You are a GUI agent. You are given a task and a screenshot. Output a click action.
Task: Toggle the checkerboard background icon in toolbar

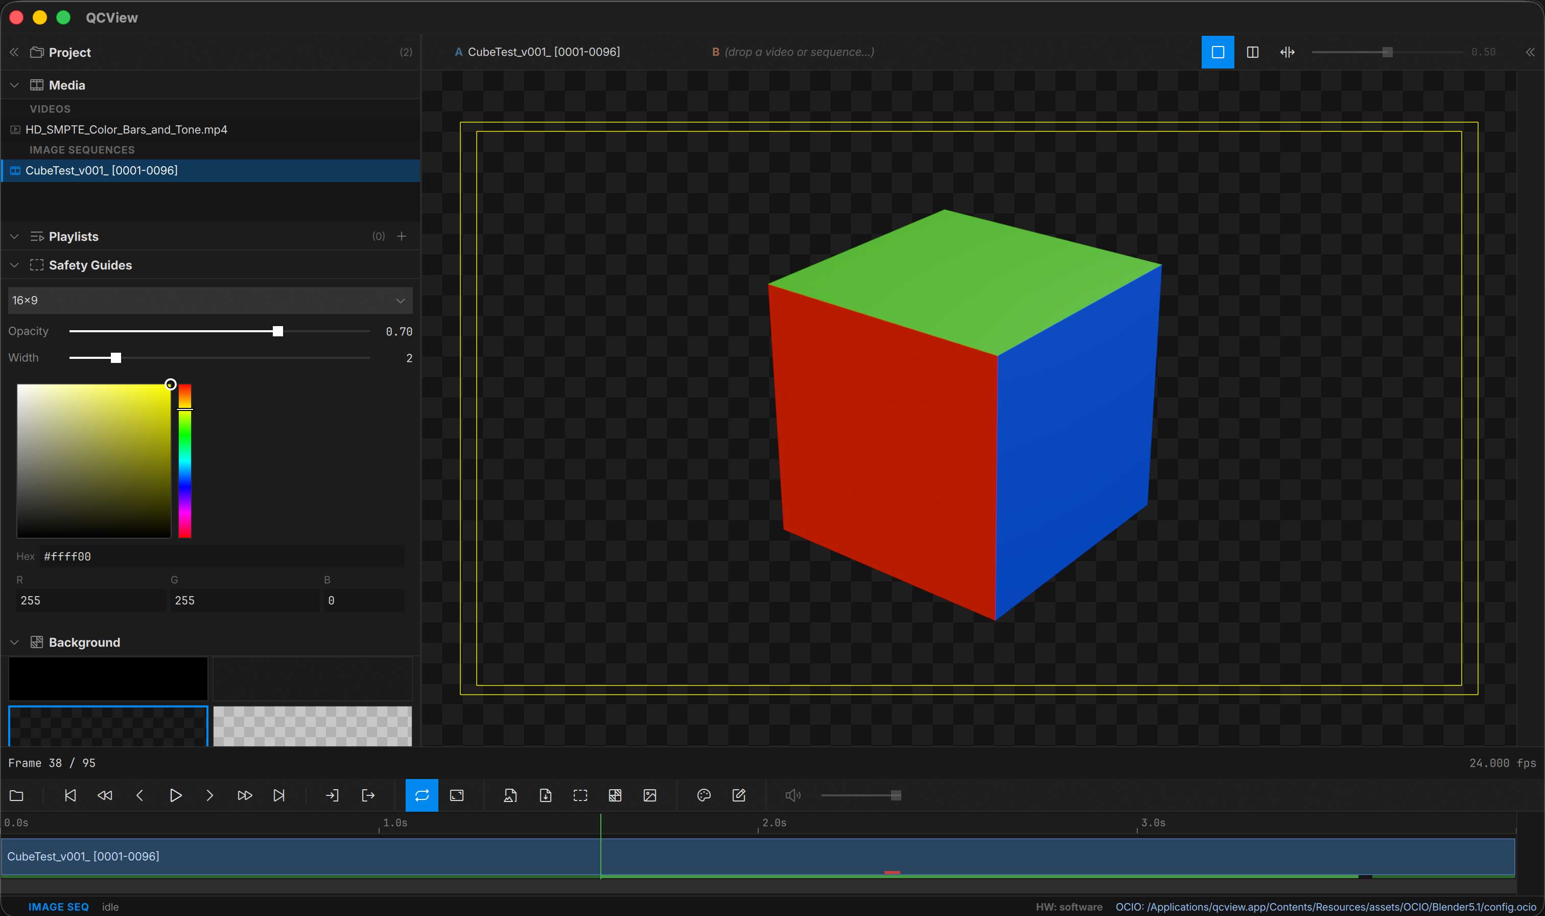pos(615,795)
